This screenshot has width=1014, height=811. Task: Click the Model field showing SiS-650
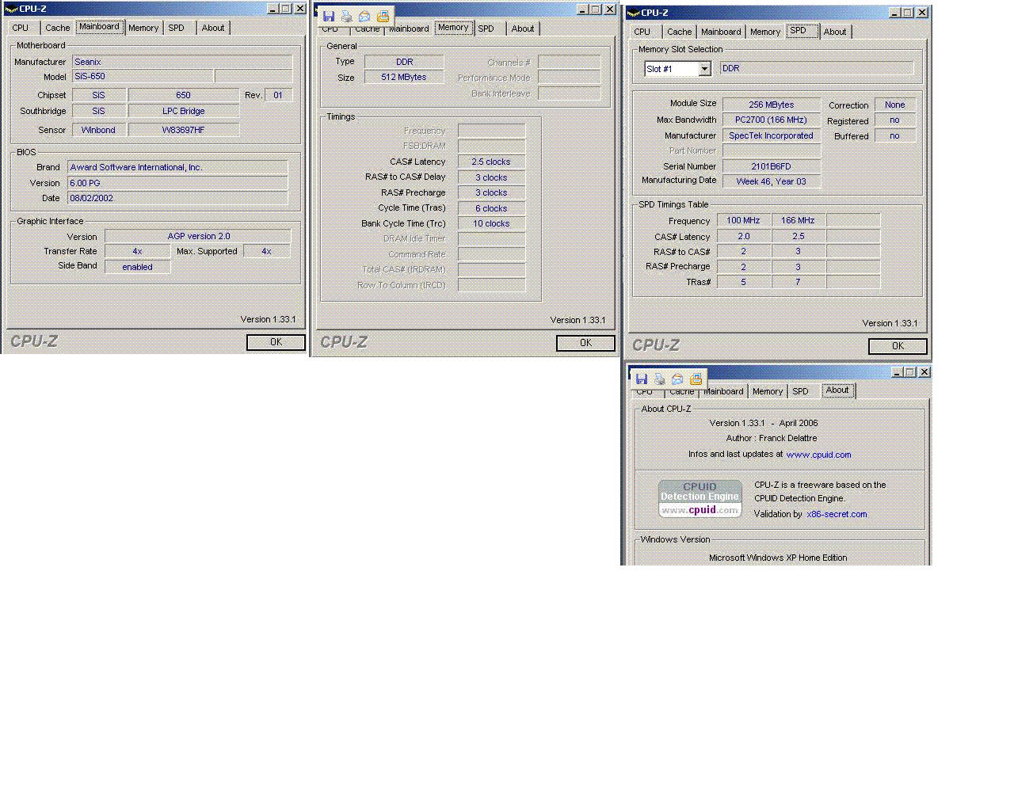(x=143, y=77)
